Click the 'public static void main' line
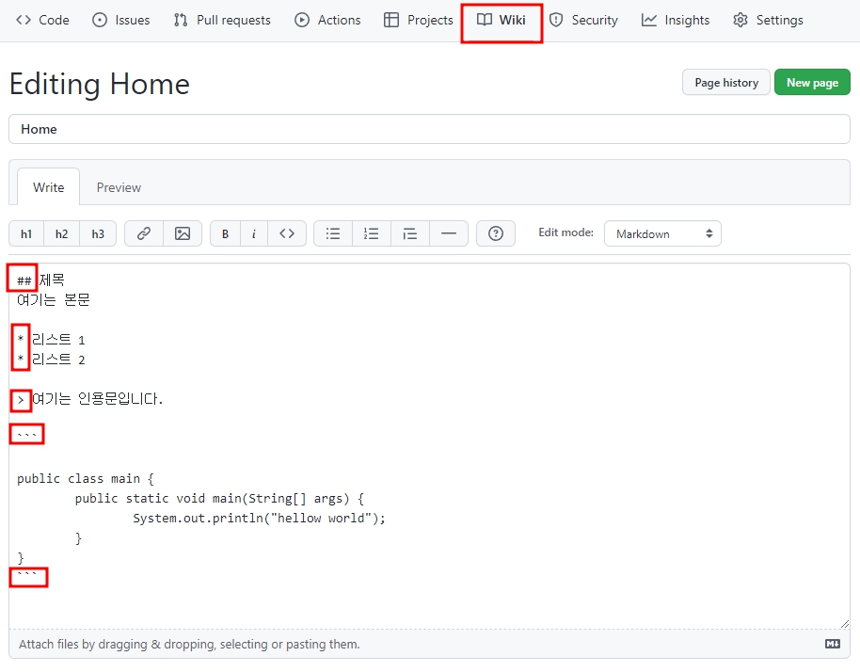 [219, 499]
